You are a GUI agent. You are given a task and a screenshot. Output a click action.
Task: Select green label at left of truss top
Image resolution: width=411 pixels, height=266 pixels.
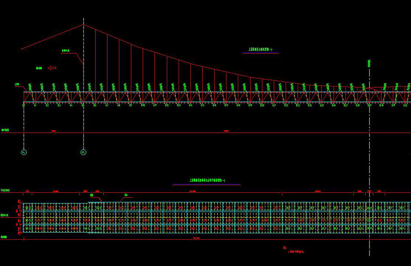[x=16, y=84]
